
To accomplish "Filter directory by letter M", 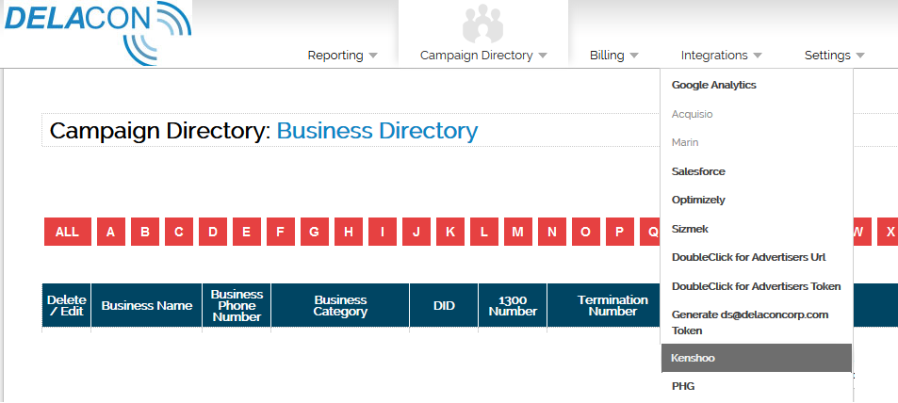I will coord(518,232).
